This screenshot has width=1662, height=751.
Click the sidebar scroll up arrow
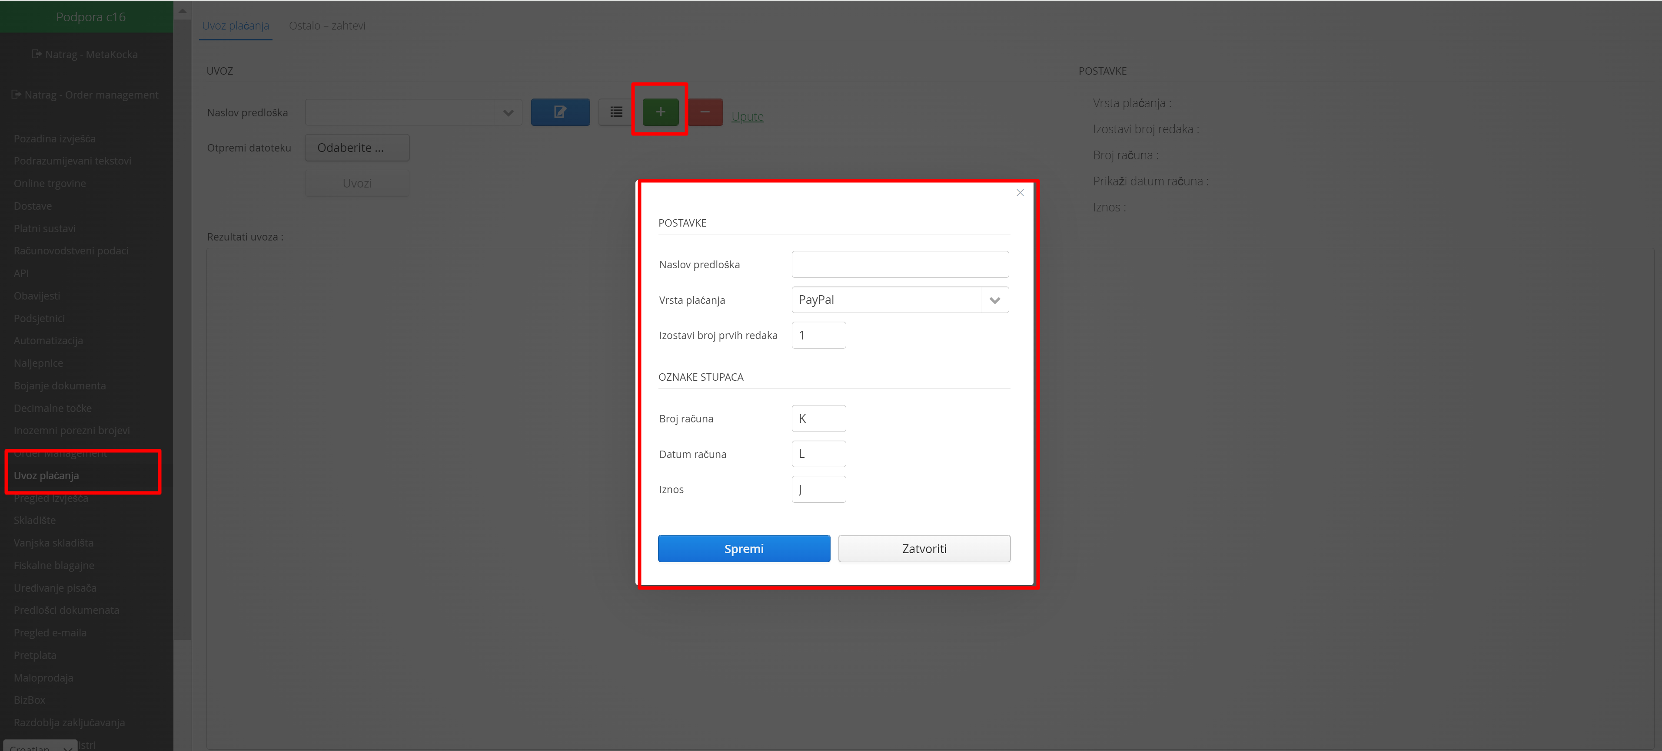183,11
